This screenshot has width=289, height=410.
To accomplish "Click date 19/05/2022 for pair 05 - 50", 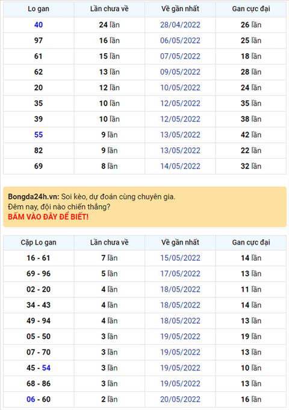I will (180, 336).
